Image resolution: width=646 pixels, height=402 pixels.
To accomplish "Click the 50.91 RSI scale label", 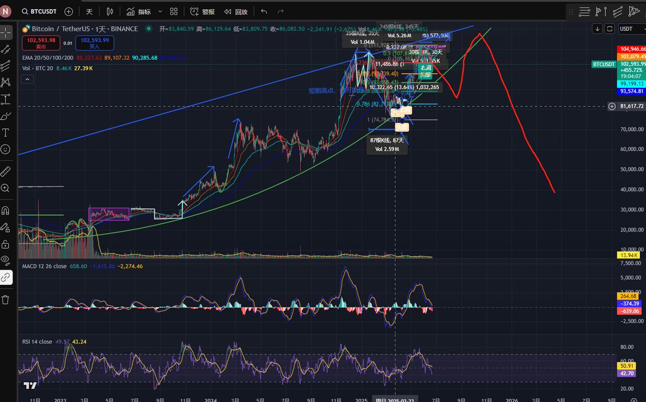I will pos(628,365).
